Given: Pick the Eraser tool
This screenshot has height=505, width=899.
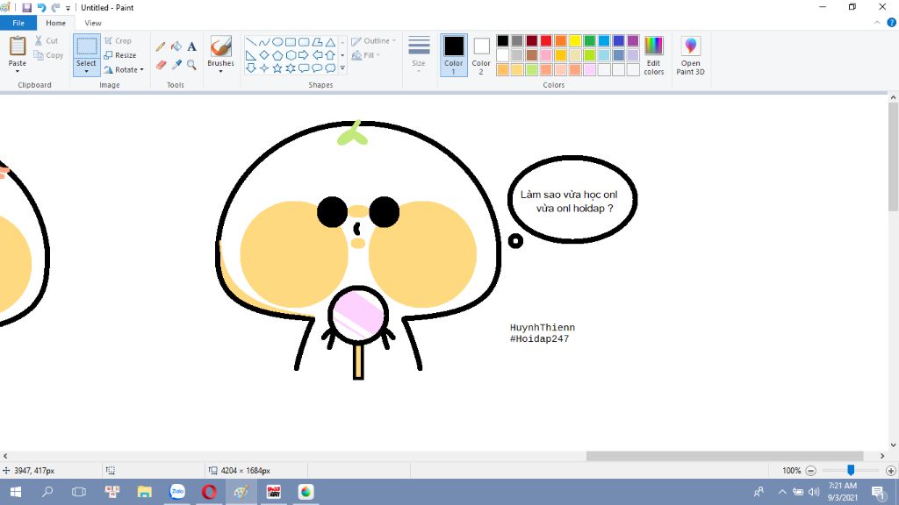Looking at the screenshot, I should tap(161, 65).
